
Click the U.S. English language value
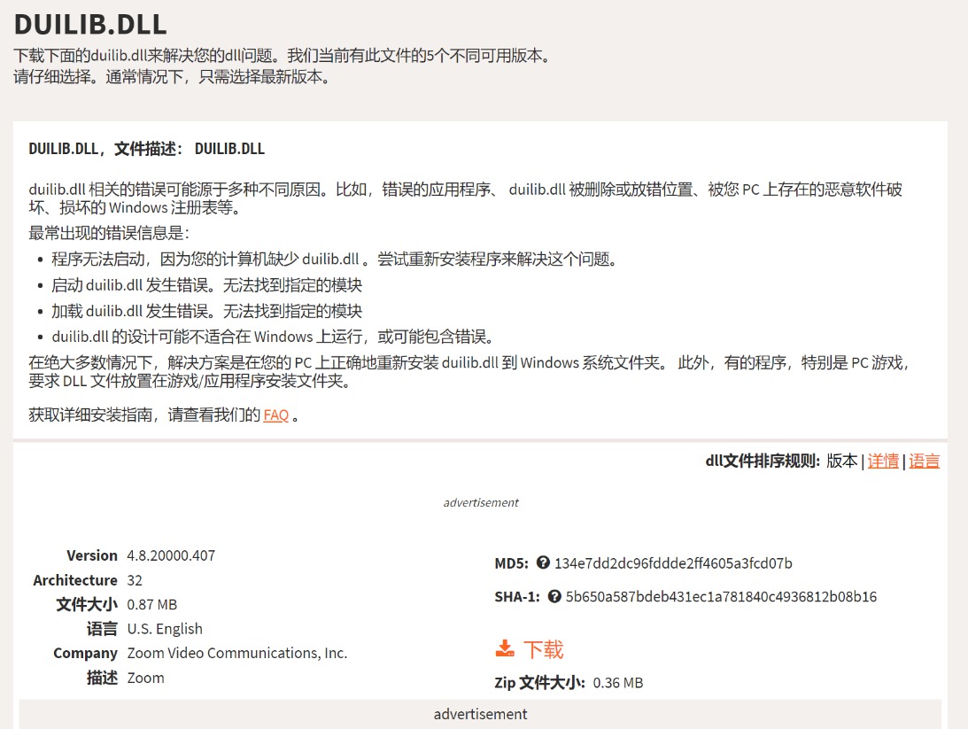[165, 629]
